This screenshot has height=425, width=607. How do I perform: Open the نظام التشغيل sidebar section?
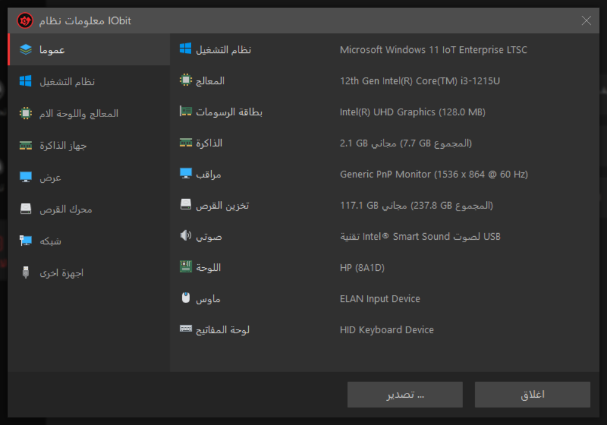89,81
